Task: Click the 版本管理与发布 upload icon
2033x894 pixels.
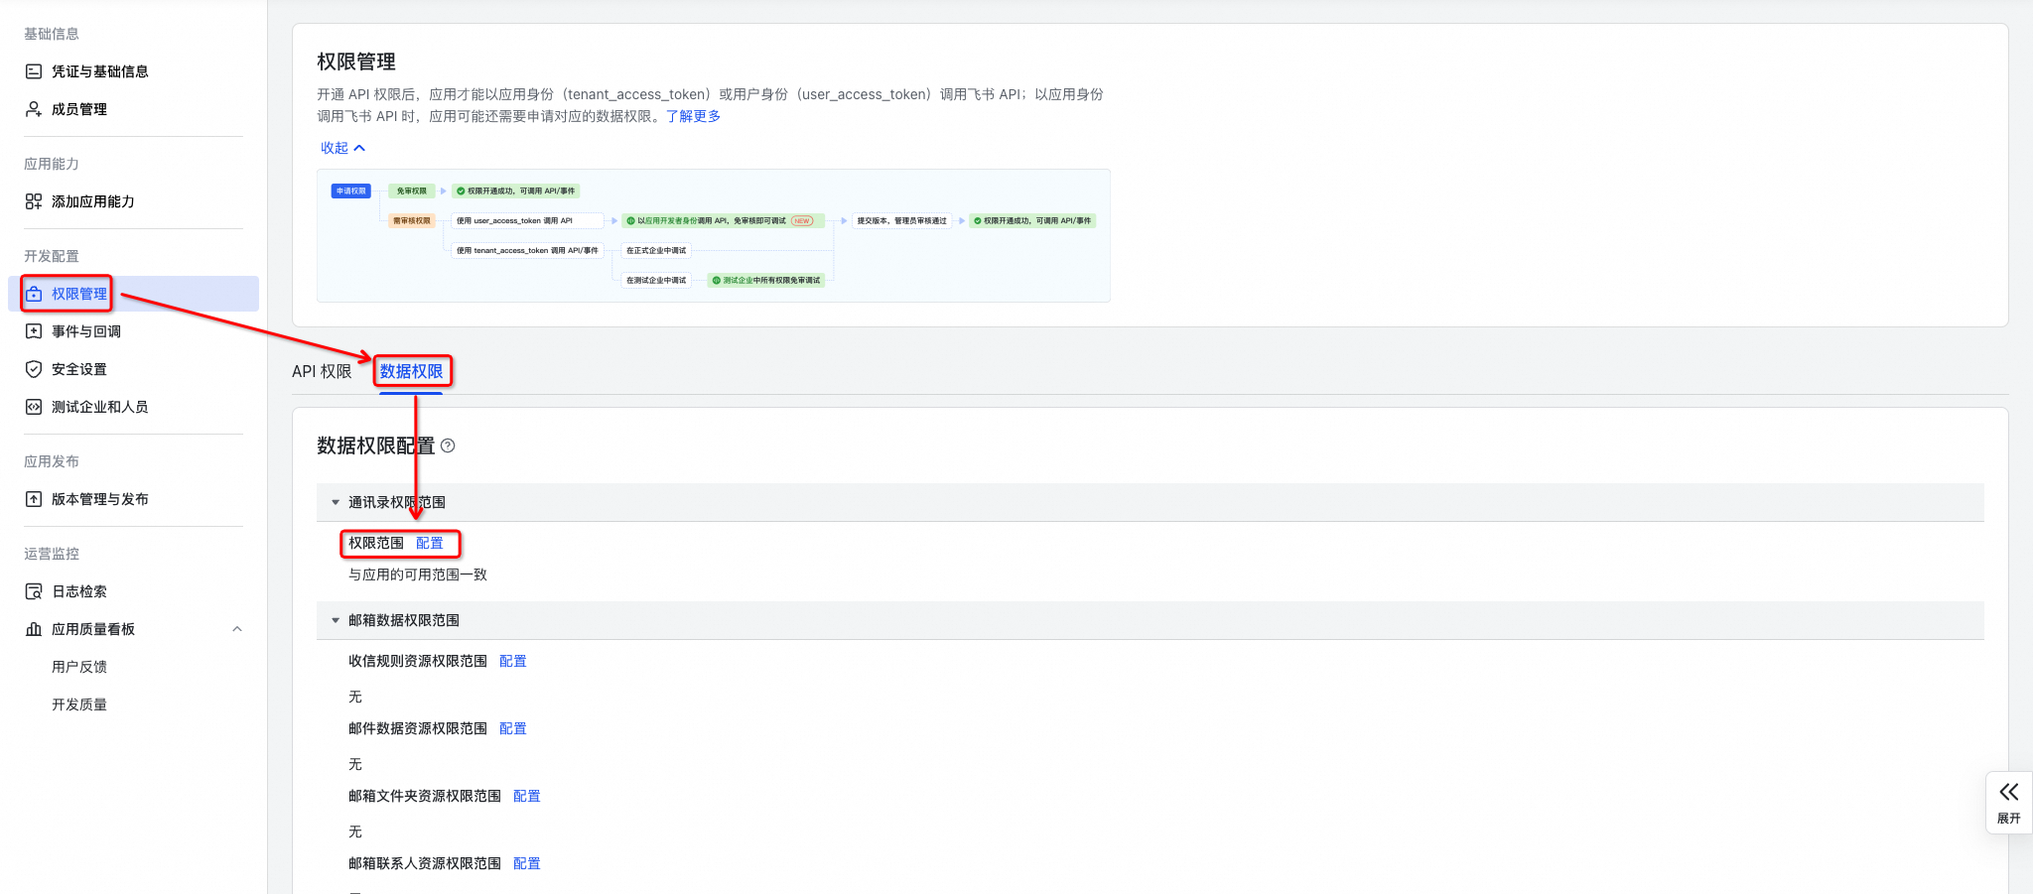Action: point(34,499)
